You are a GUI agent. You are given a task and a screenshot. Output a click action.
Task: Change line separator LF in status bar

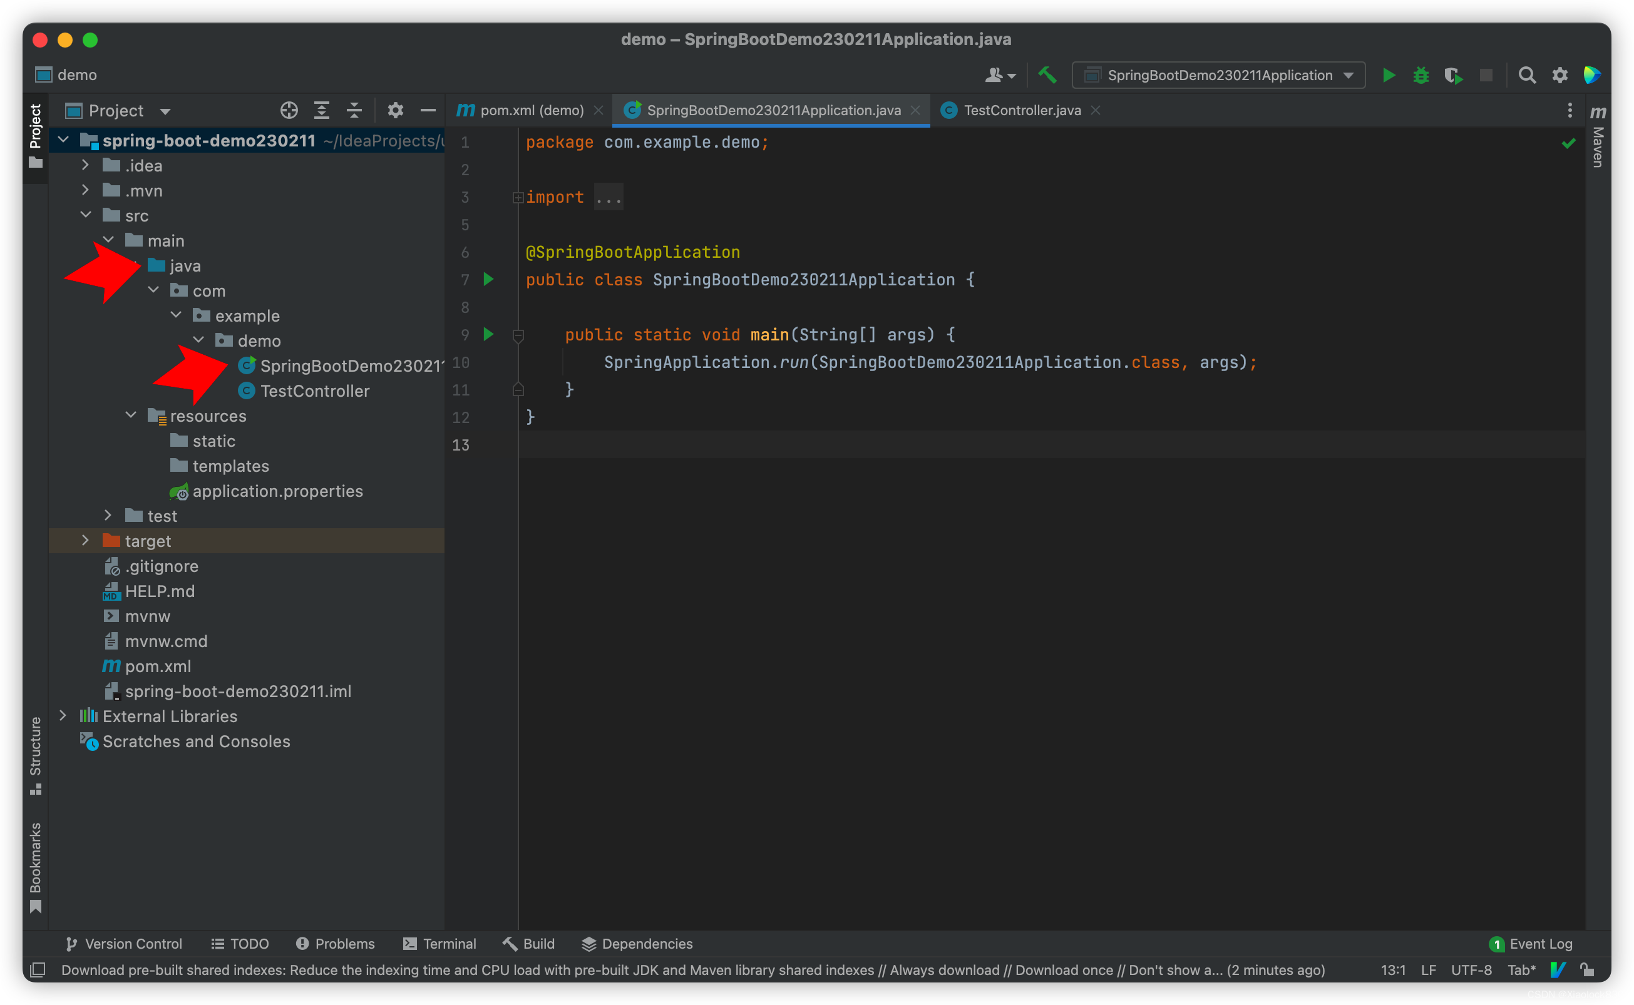pos(1429,970)
